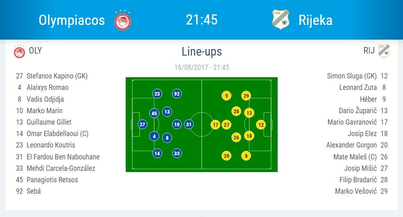Select blue player marker number 33

177,153
